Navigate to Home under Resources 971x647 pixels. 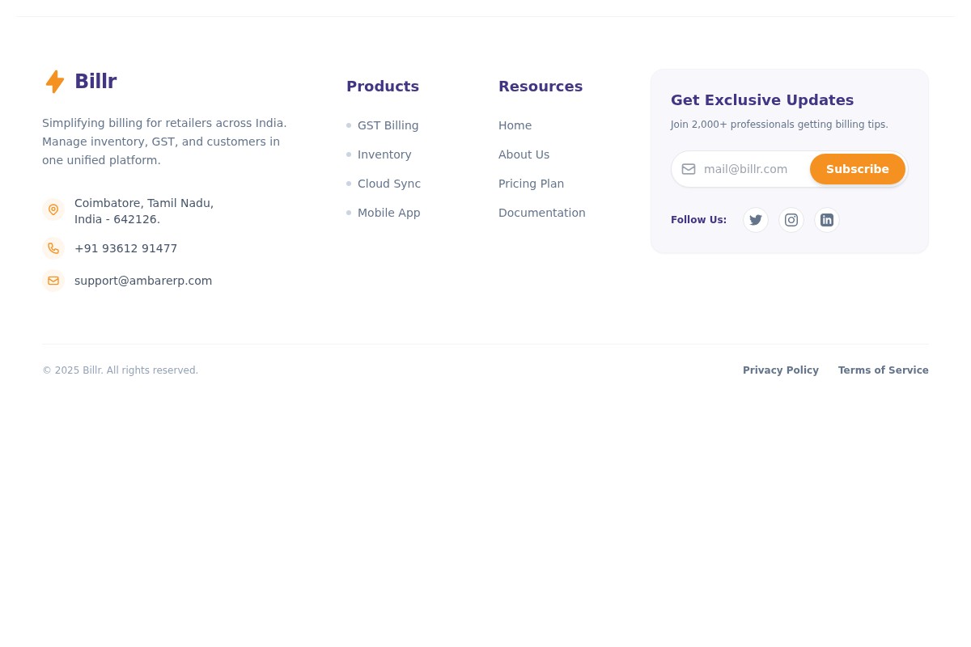515,125
